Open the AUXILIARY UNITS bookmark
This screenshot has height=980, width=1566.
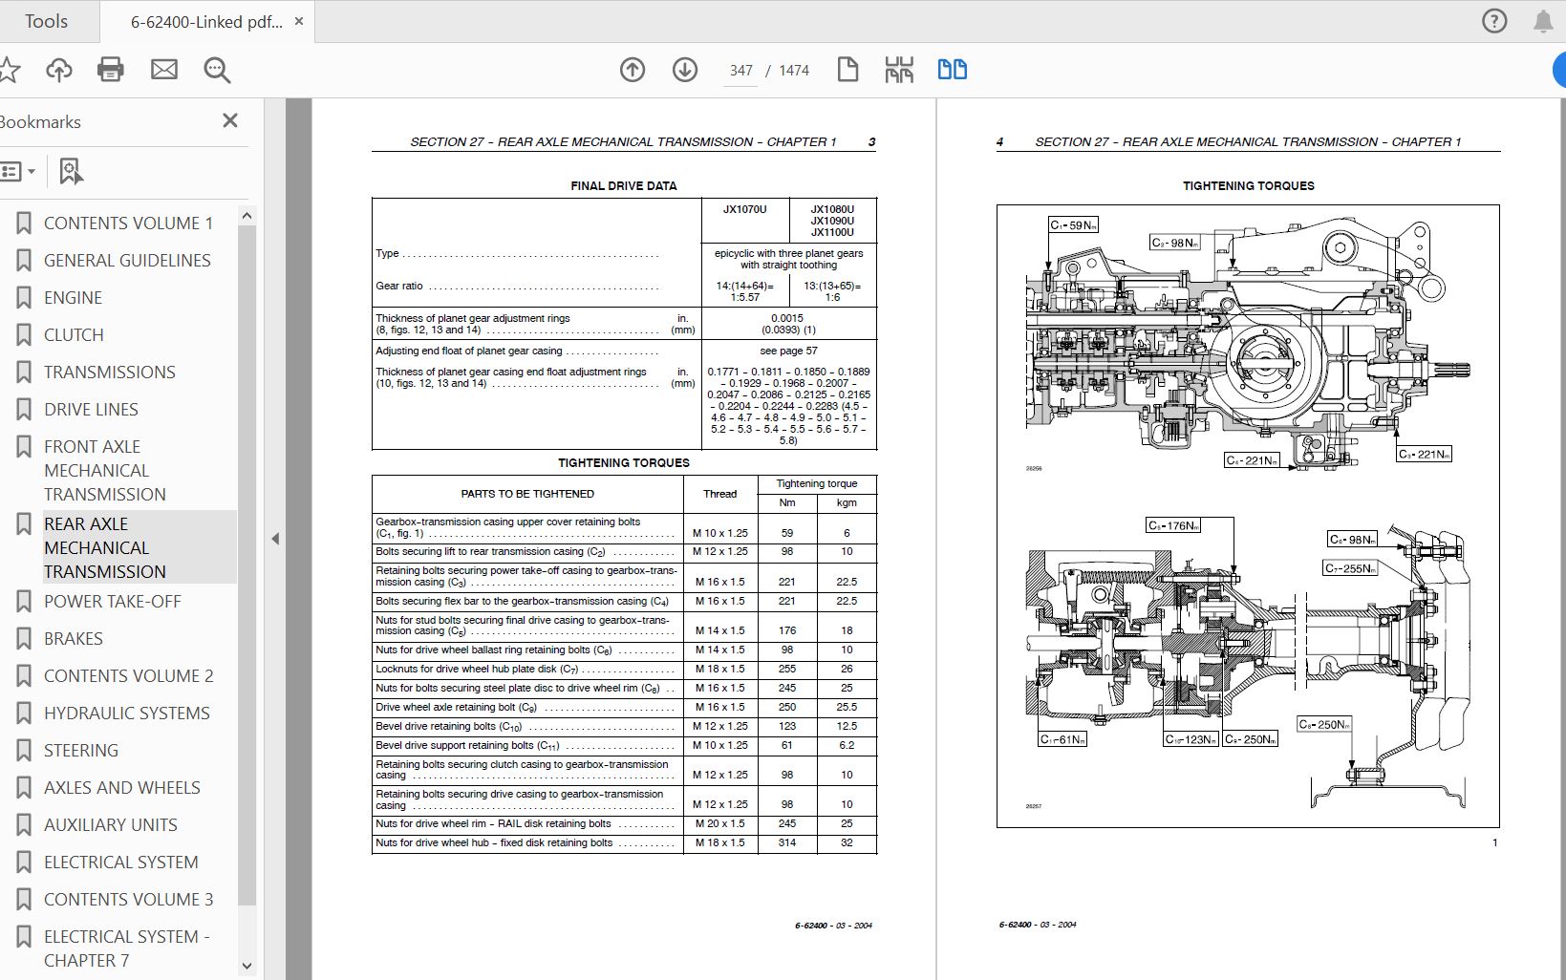(x=111, y=824)
